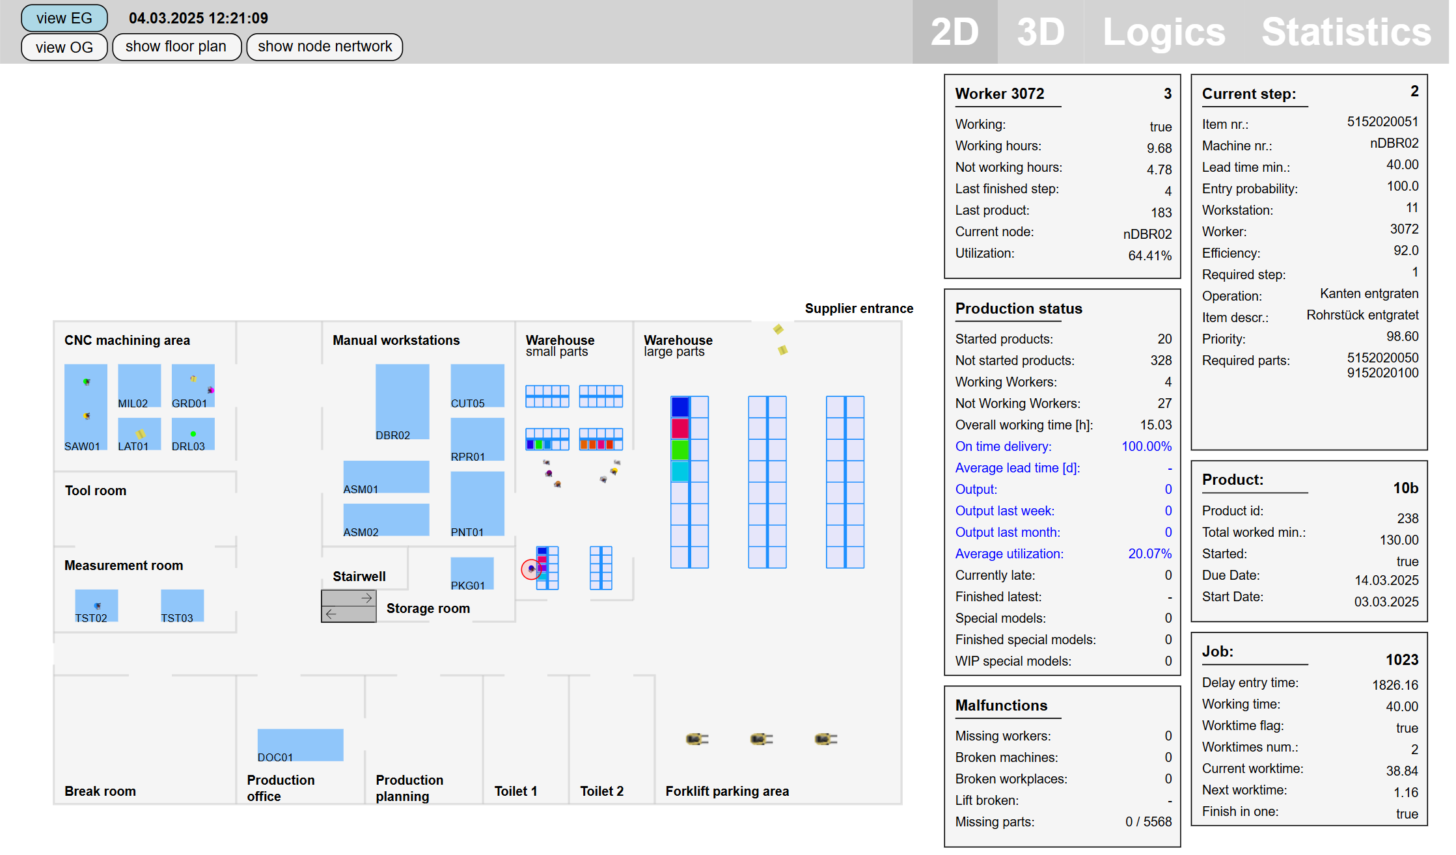Select the middle large parts rack
The height and width of the screenshot is (855, 1456).
coord(767,482)
